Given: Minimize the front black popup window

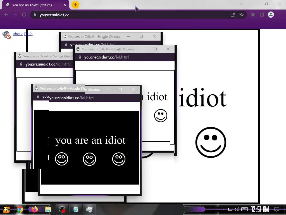Looking at the screenshot, I should 108,90.
